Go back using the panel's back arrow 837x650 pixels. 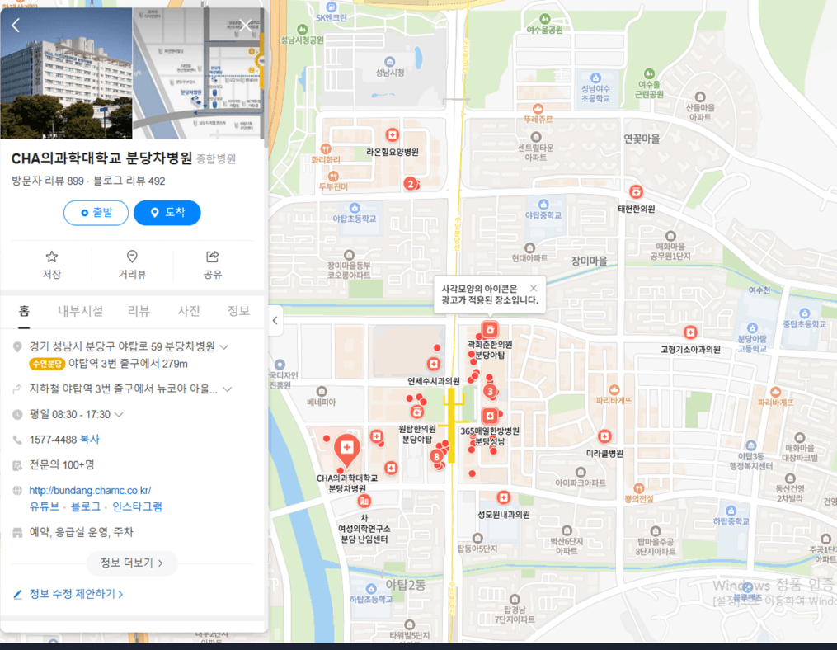coord(16,25)
